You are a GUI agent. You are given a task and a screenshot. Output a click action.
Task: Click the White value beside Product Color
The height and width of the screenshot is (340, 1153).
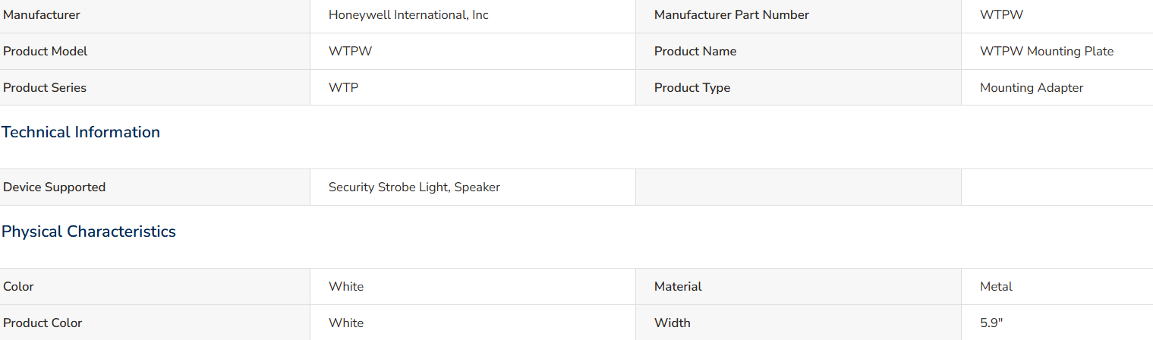click(x=346, y=323)
